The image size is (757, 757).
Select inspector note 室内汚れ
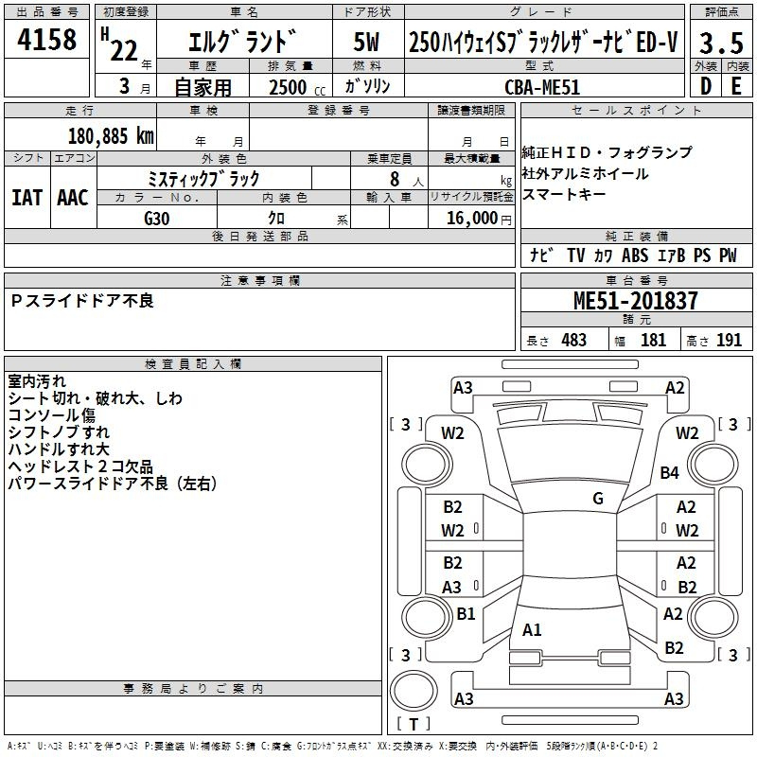point(37,381)
